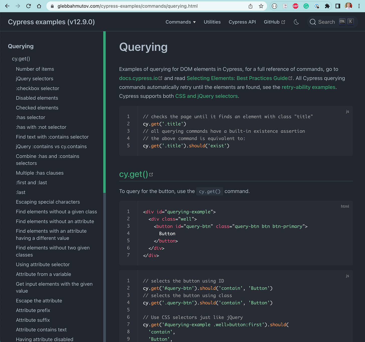Open Disabled elements sidebar entry

click(37, 98)
